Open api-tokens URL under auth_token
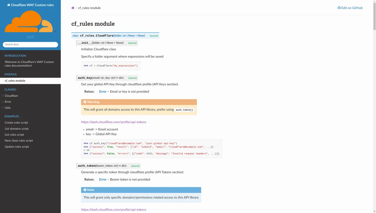376x213 pixels. pos(114,210)
